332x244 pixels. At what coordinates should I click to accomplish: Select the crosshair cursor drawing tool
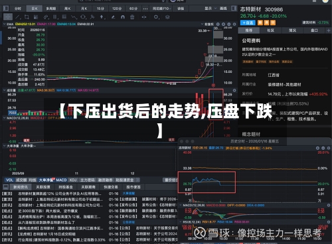coord(8,17)
